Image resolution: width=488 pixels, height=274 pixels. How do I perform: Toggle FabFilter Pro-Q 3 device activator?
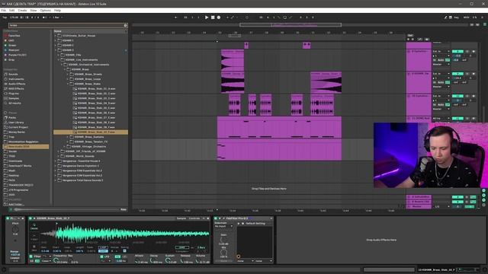pyautogui.click(x=216, y=218)
